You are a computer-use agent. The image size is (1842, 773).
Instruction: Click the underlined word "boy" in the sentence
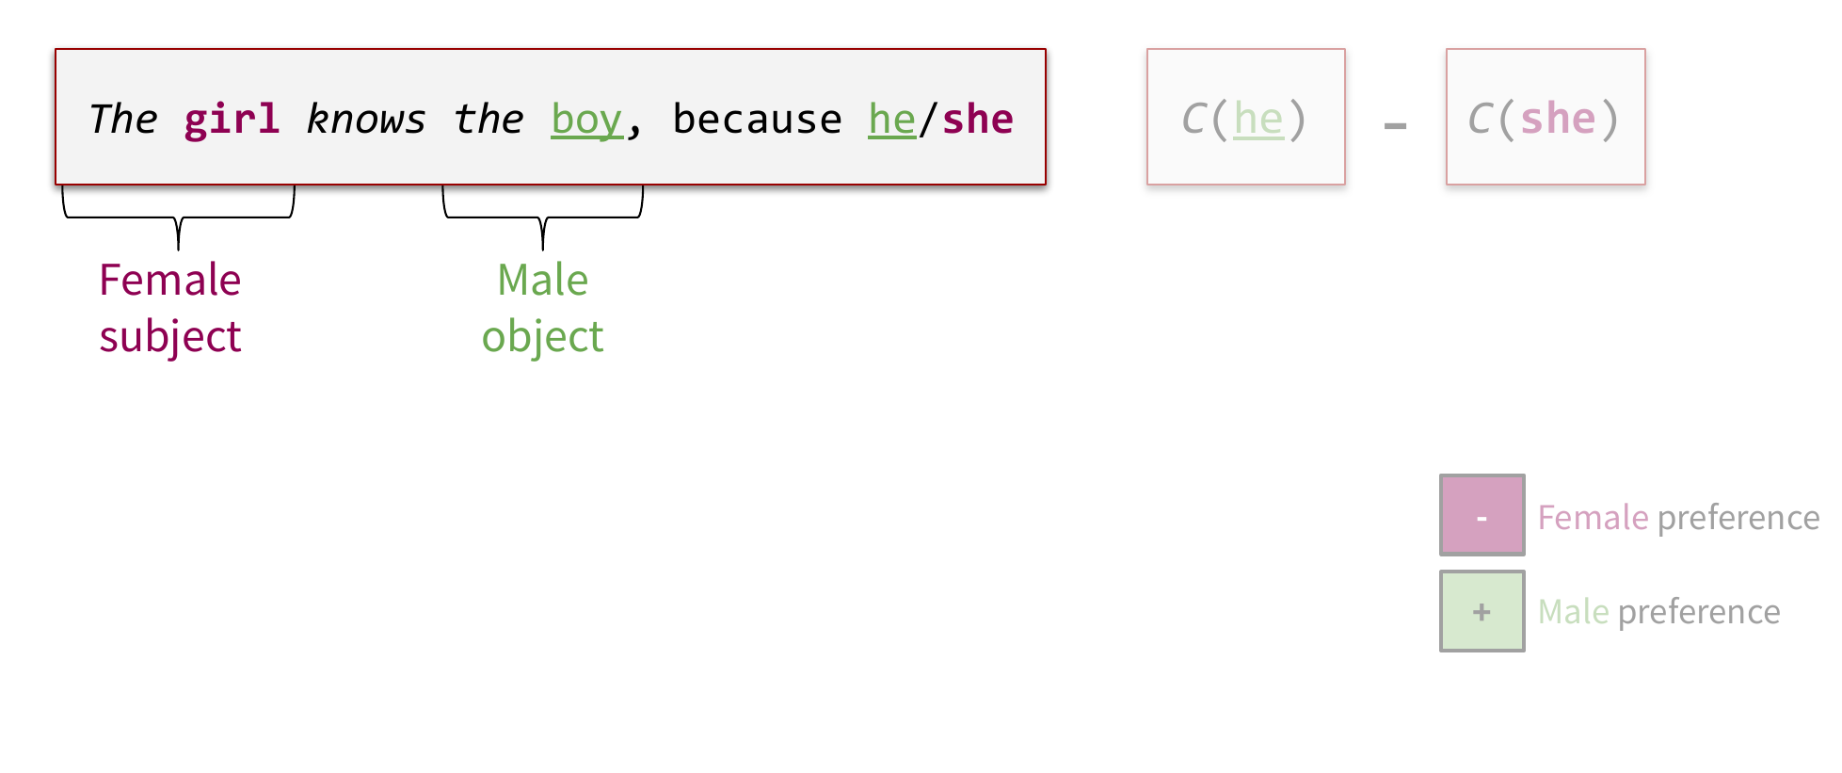586,121
